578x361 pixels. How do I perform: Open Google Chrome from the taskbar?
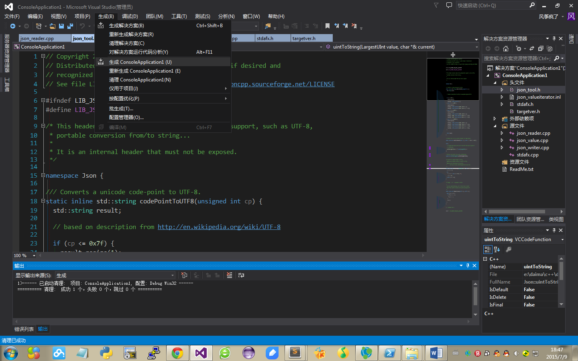tap(177, 353)
